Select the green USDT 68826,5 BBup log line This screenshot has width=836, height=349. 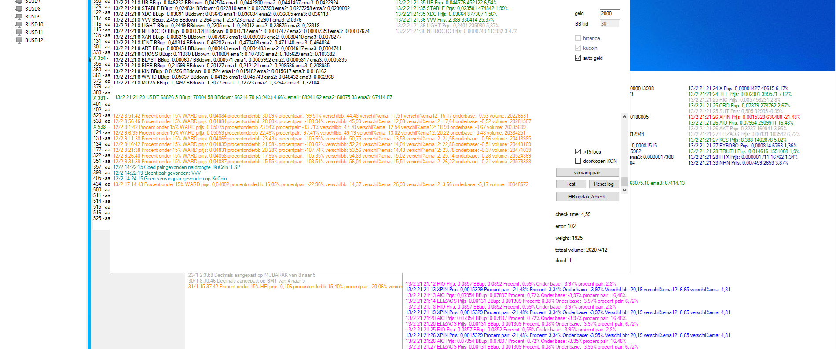click(253, 97)
